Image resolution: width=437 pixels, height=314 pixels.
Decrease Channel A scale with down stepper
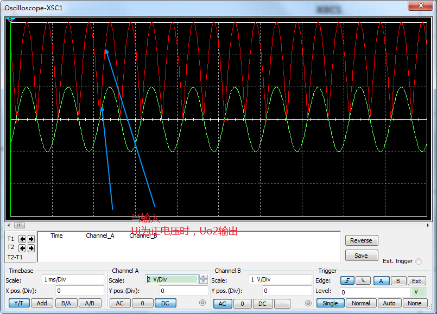point(204,282)
